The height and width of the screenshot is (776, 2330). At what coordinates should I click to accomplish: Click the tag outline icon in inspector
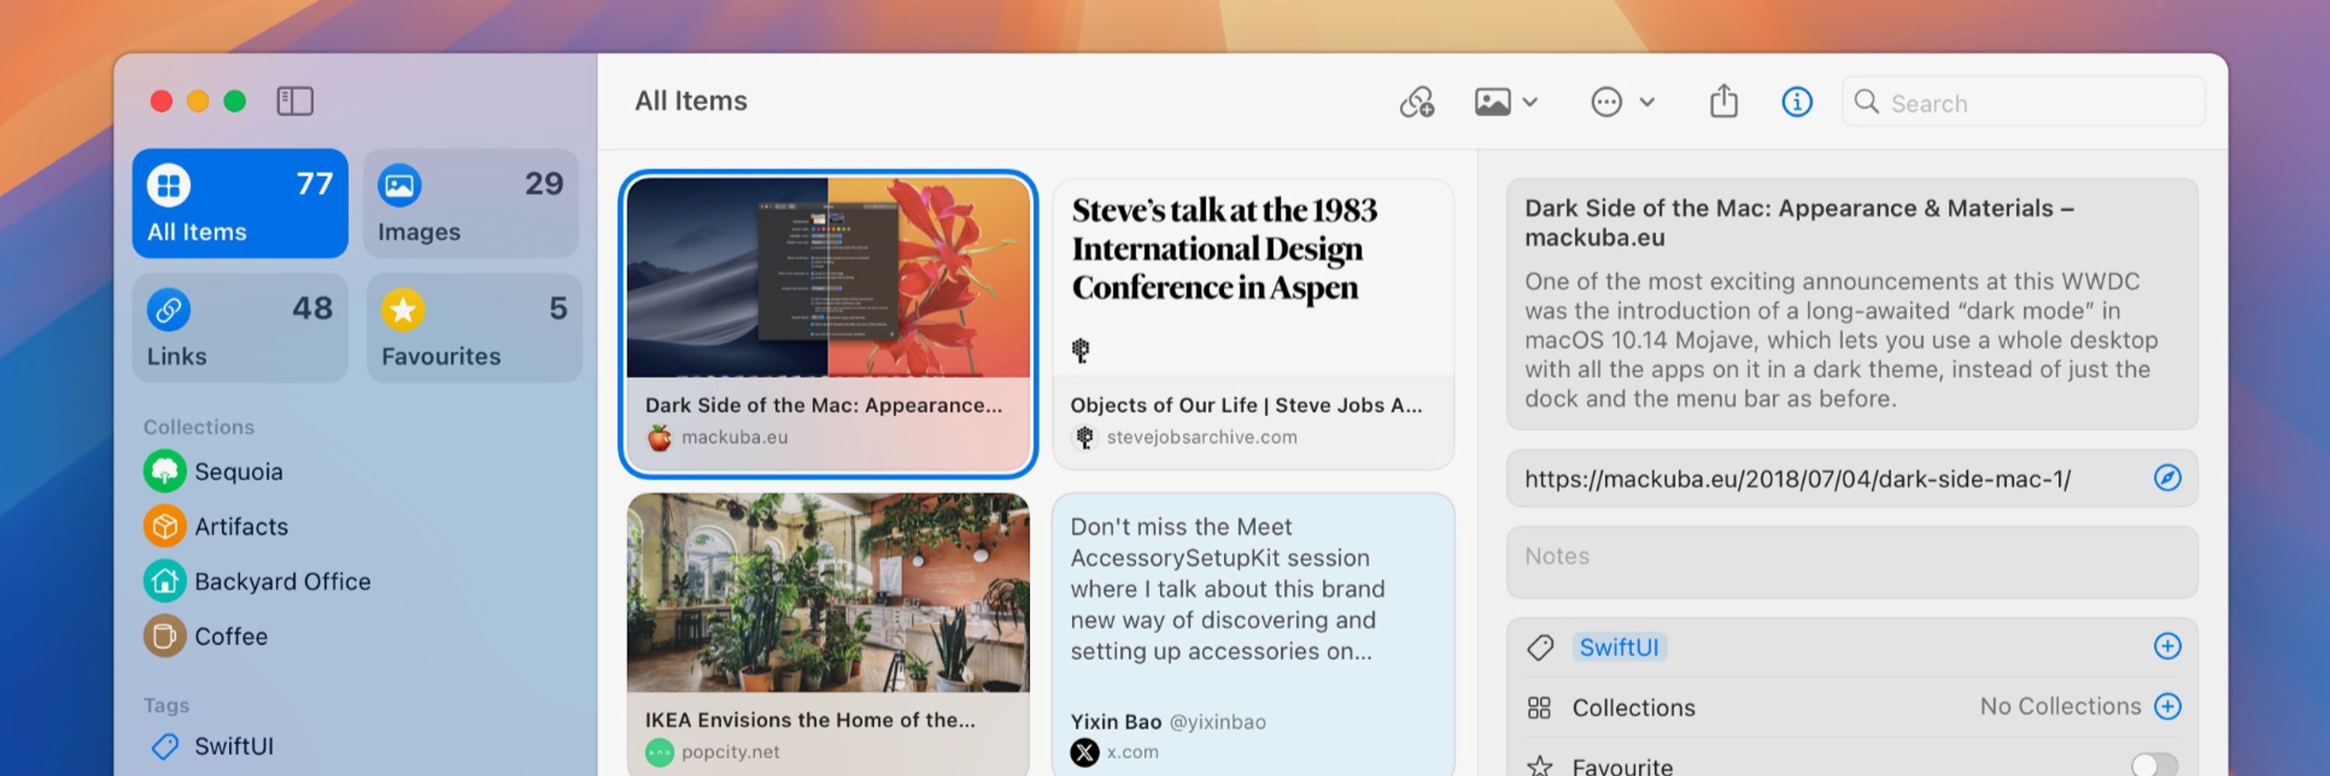coord(1539,648)
